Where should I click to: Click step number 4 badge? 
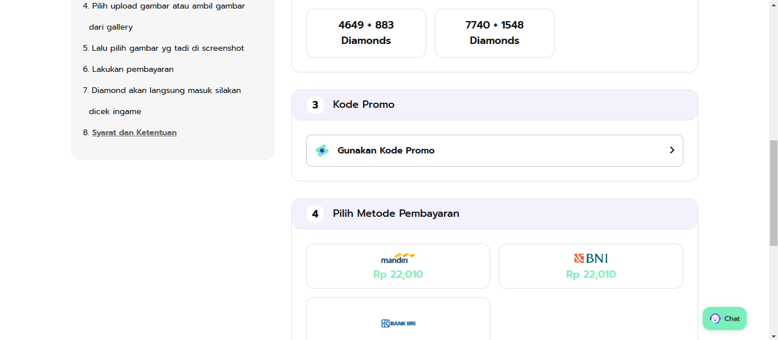(x=315, y=214)
